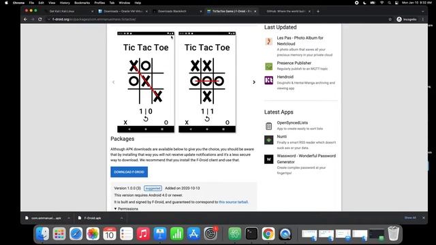Viewport: 436px width, 245px height.
Task: Open App Store from the dock
Action: 193,233
